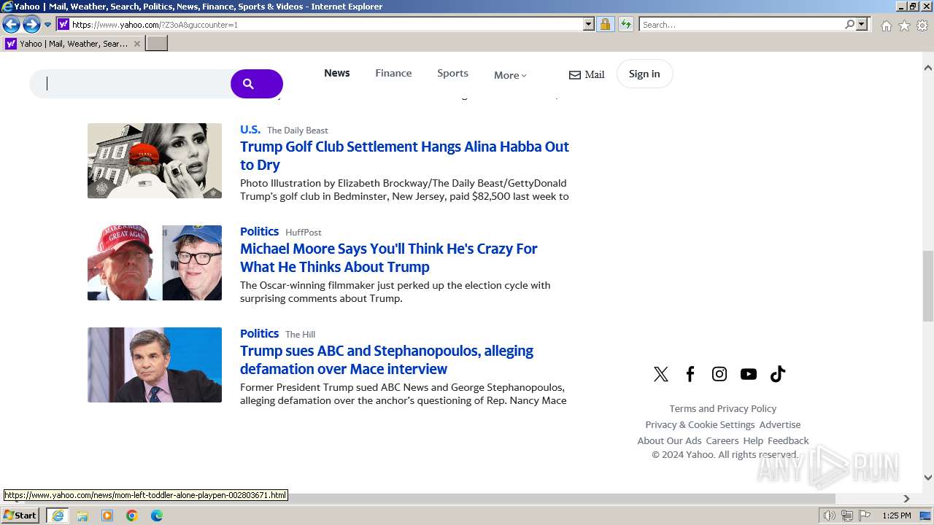Click the purple Yahoo search button
Image resolution: width=934 pixels, height=525 pixels.
[x=256, y=84]
